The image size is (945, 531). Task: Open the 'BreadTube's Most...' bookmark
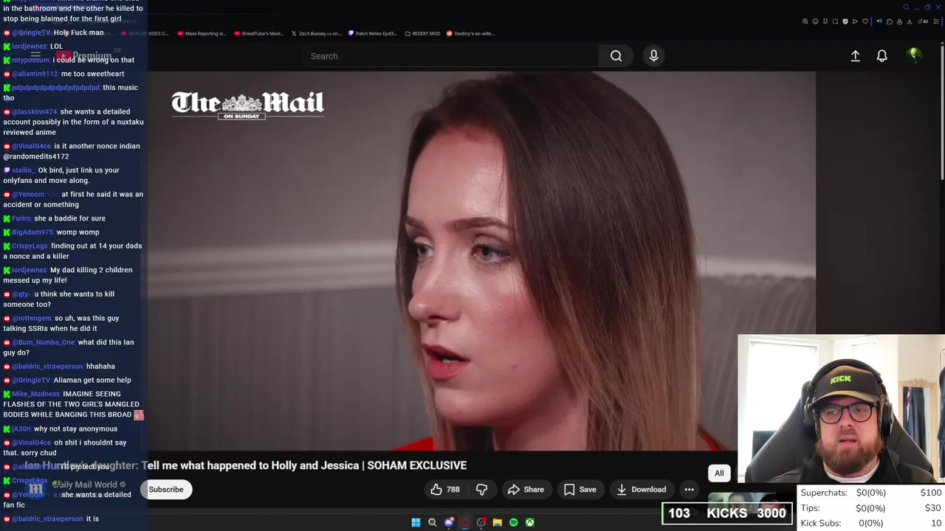point(259,33)
